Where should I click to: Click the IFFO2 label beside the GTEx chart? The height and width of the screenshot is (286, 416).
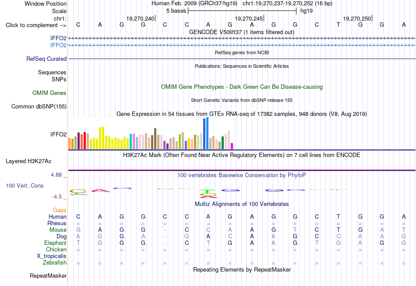[58, 134]
